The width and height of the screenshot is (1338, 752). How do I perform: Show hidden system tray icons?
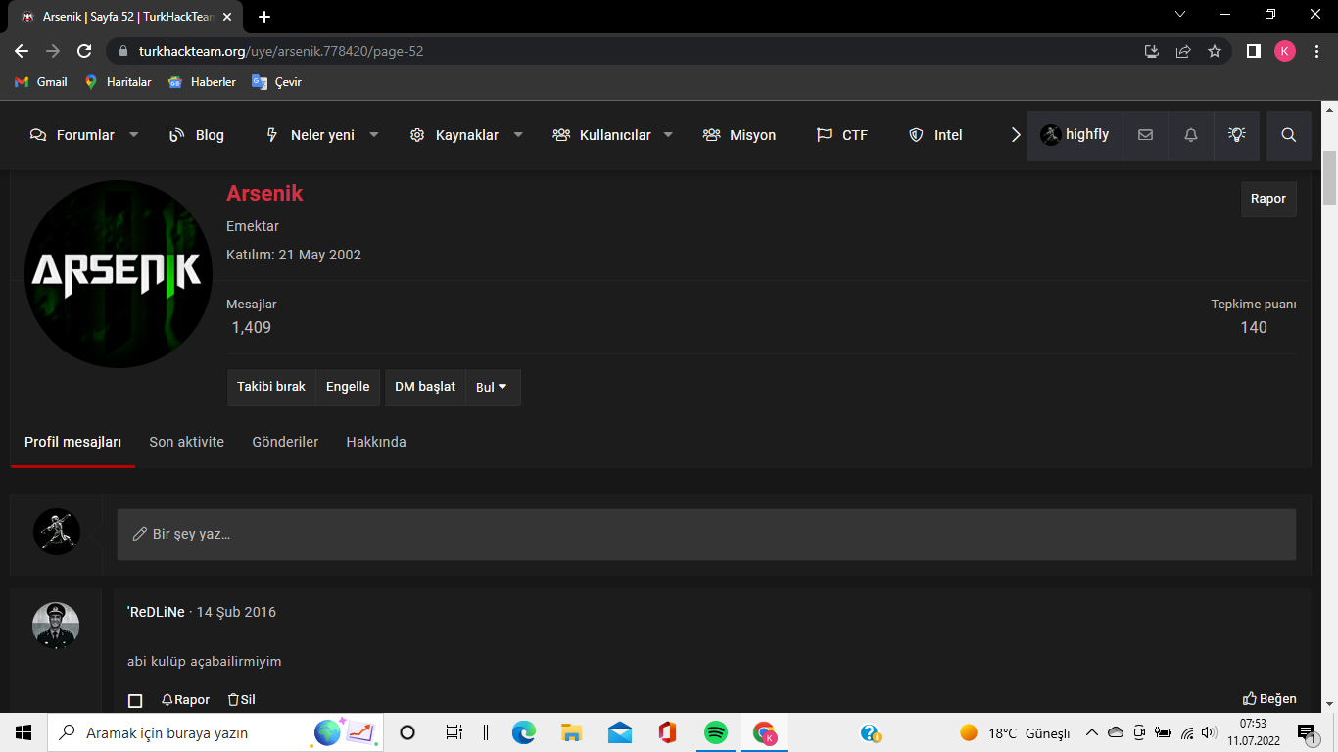[x=1092, y=732]
